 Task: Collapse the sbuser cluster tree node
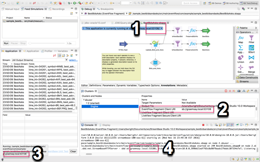point(84,100)
